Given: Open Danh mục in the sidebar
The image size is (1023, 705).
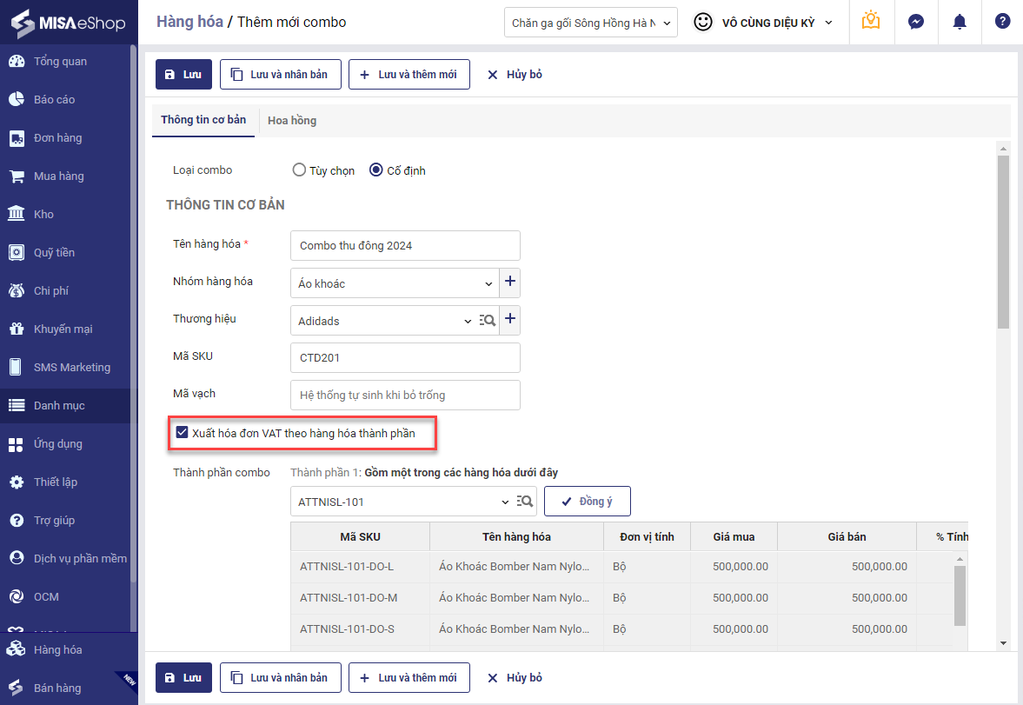Looking at the screenshot, I should (59, 406).
